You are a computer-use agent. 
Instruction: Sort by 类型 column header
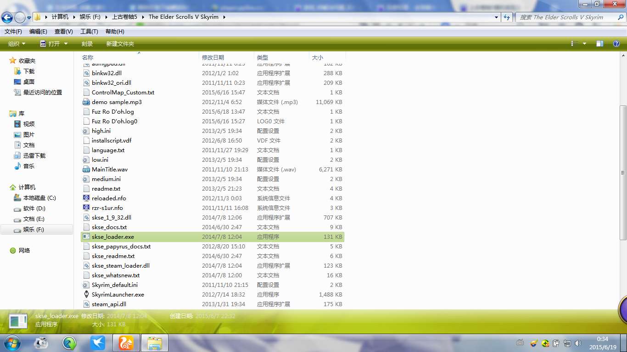click(x=263, y=58)
